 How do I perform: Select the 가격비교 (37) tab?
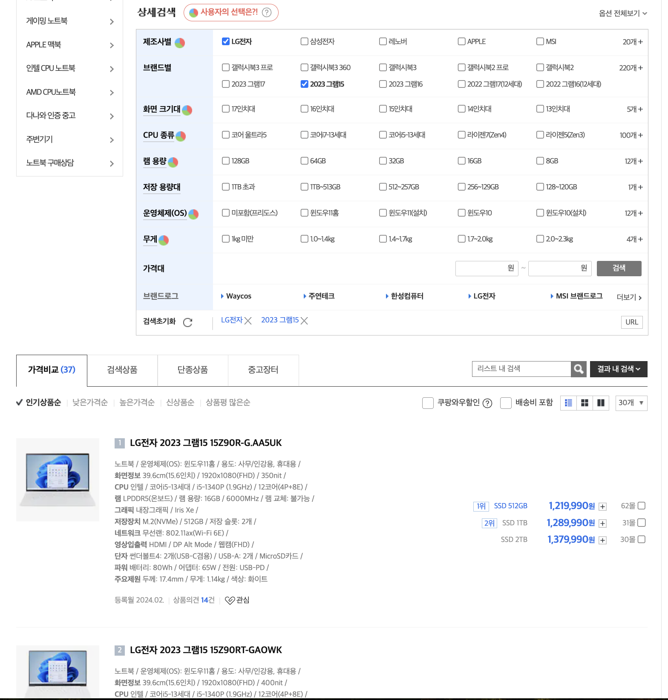[x=52, y=370]
